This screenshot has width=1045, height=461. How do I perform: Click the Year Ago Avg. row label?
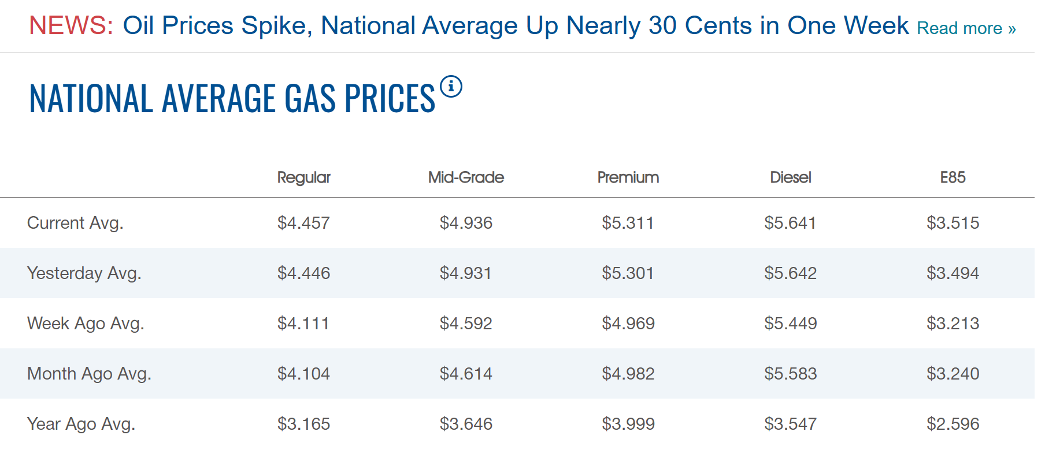81,424
